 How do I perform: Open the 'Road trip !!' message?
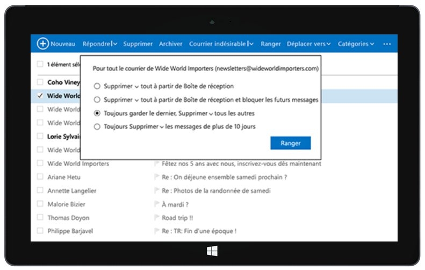click(x=177, y=218)
